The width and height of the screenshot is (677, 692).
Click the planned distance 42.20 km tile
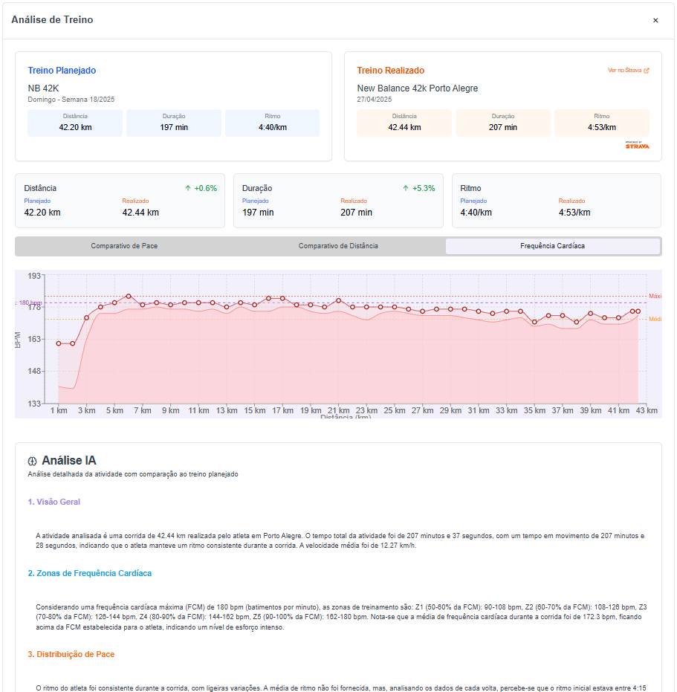[x=75, y=123]
